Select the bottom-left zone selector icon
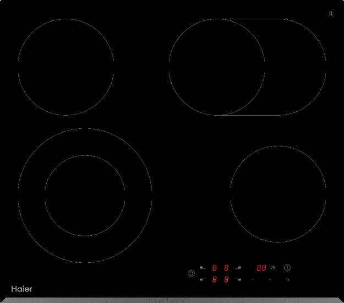Screen dimensions: 344x303 coord(202,280)
